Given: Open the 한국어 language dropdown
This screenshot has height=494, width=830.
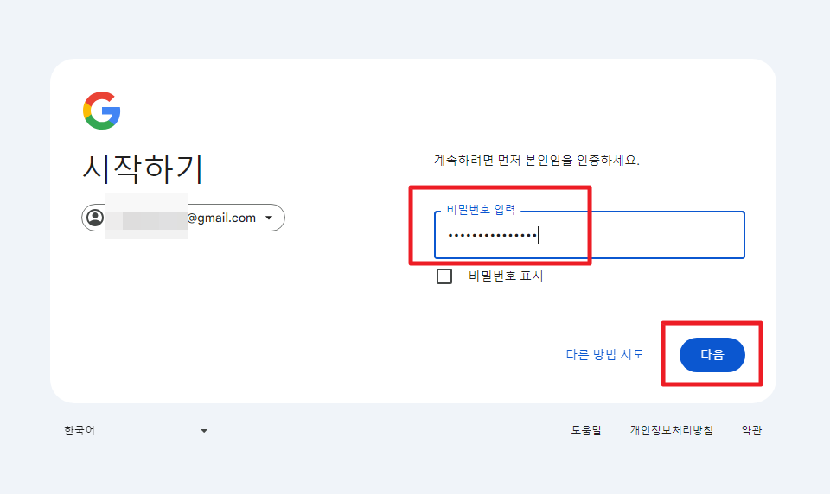Looking at the screenshot, I should [136, 431].
